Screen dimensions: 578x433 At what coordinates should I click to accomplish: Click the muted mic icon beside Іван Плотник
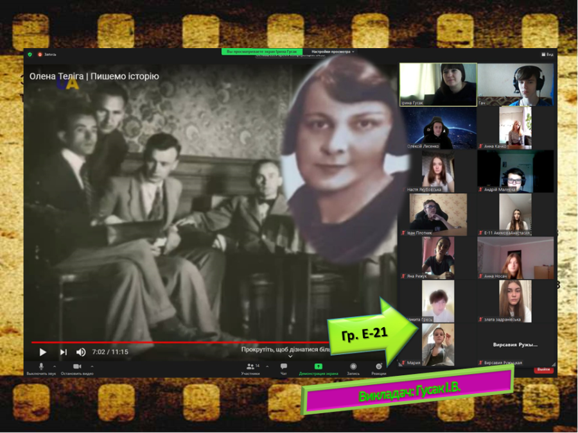point(403,233)
